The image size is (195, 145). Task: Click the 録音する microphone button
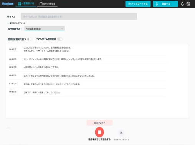165,4
